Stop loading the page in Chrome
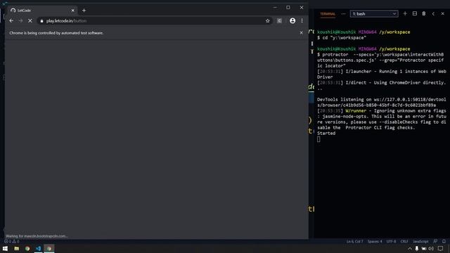This screenshot has width=450, height=253. pos(30,20)
